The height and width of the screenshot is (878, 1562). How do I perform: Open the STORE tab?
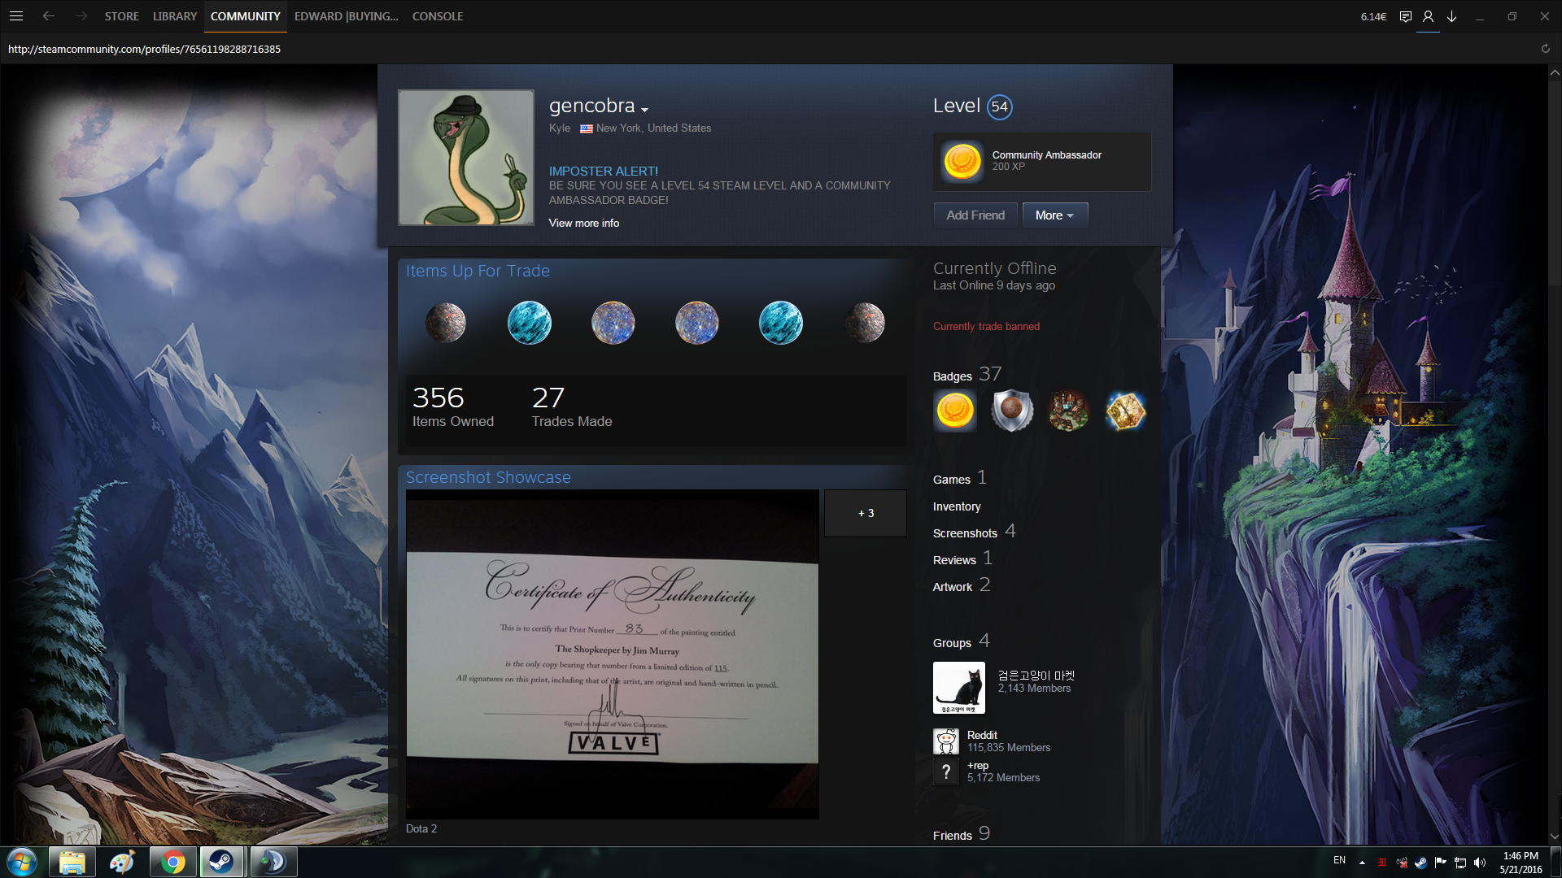(x=121, y=16)
